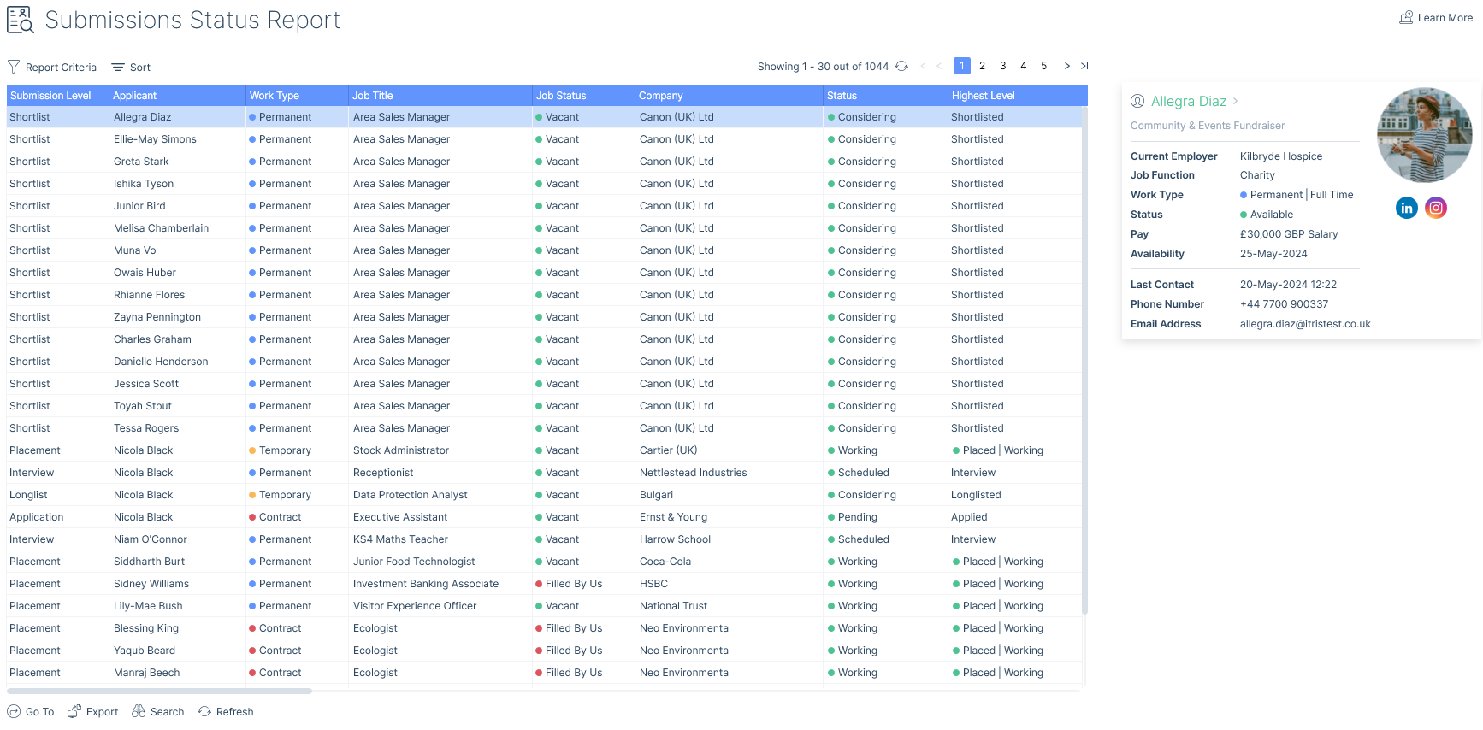Select the Owais Huber applicant cell
This screenshot has width=1483, height=730.
tap(178, 273)
